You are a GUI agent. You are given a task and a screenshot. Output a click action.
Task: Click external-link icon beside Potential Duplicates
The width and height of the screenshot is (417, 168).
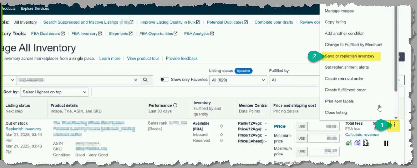pos(246,22)
